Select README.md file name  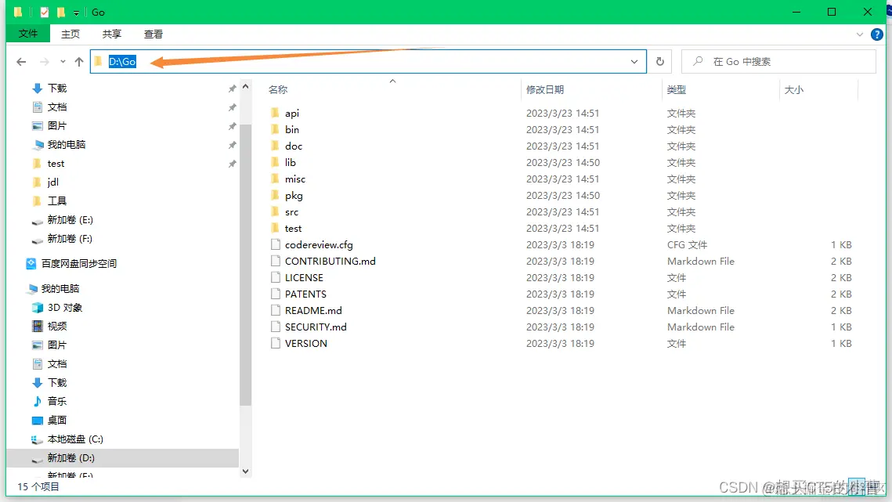point(313,311)
